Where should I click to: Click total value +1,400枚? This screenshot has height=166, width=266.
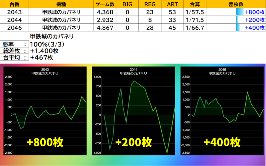(x=44, y=51)
